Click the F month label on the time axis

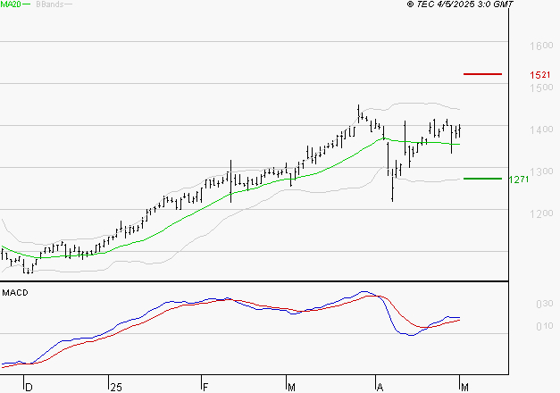click(205, 388)
